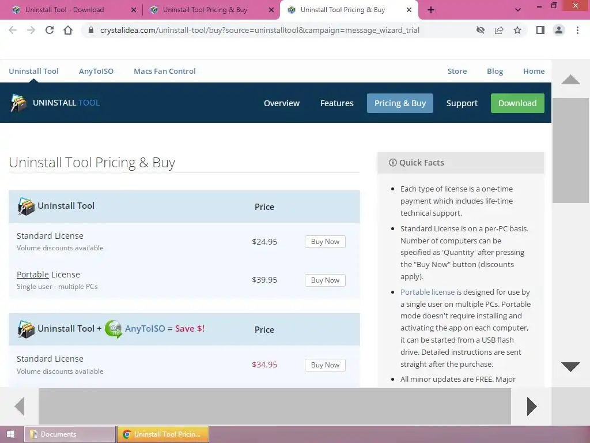Select the Chrome Uninstall Tool taskbar button
The image size is (590, 443).
[163, 434]
